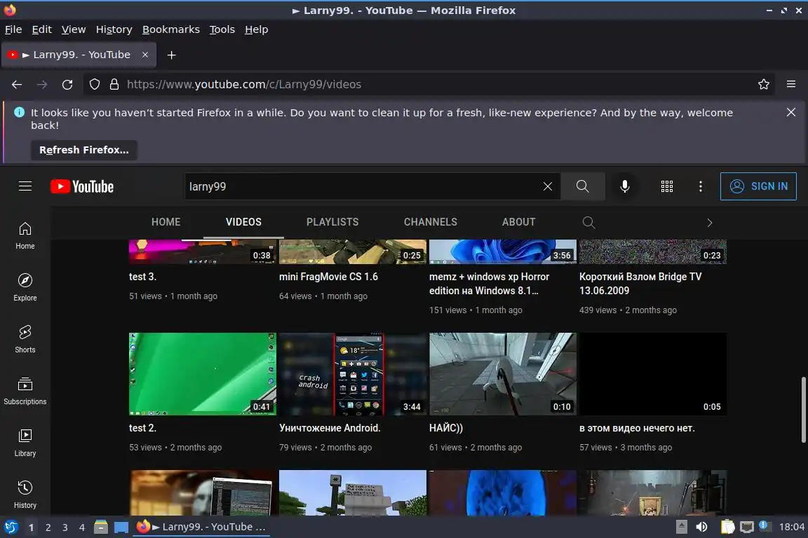This screenshot has height=538, width=808.
Task: Select the VIDEOS tab
Action: pyautogui.click(x=243, y=222)
